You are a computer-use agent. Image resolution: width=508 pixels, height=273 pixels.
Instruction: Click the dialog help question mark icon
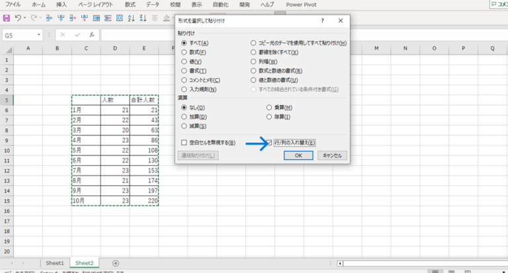322,20
